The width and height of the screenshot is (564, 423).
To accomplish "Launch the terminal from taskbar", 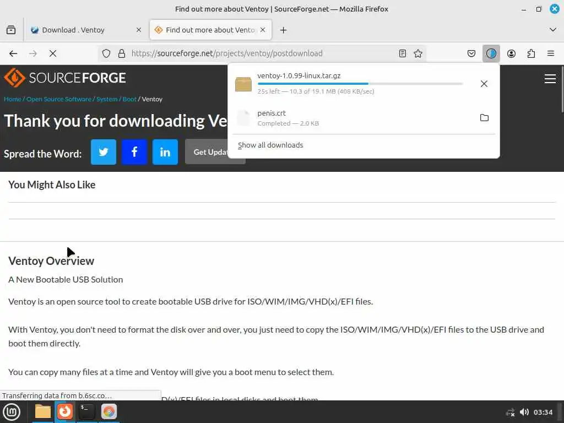I will pyautogui.click(x=86, y=412).
